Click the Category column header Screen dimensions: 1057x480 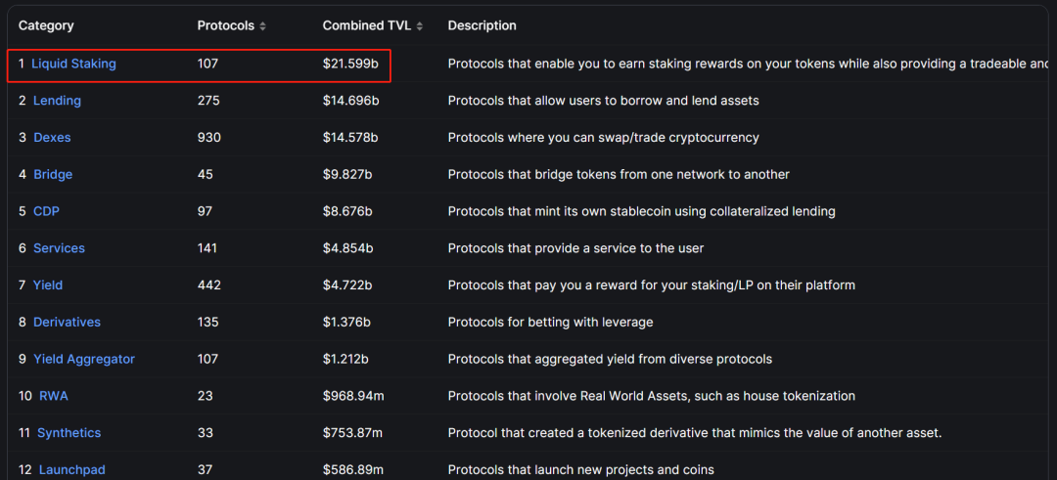47,26
